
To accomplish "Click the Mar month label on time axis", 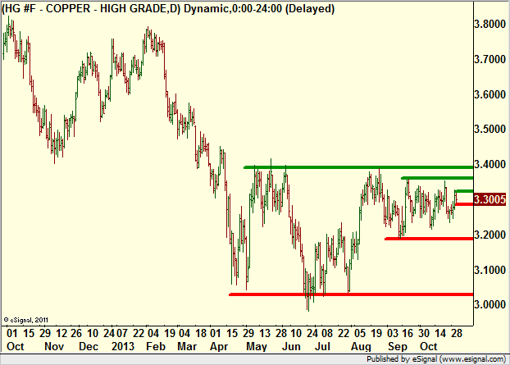I will click(x=187, y=346).
